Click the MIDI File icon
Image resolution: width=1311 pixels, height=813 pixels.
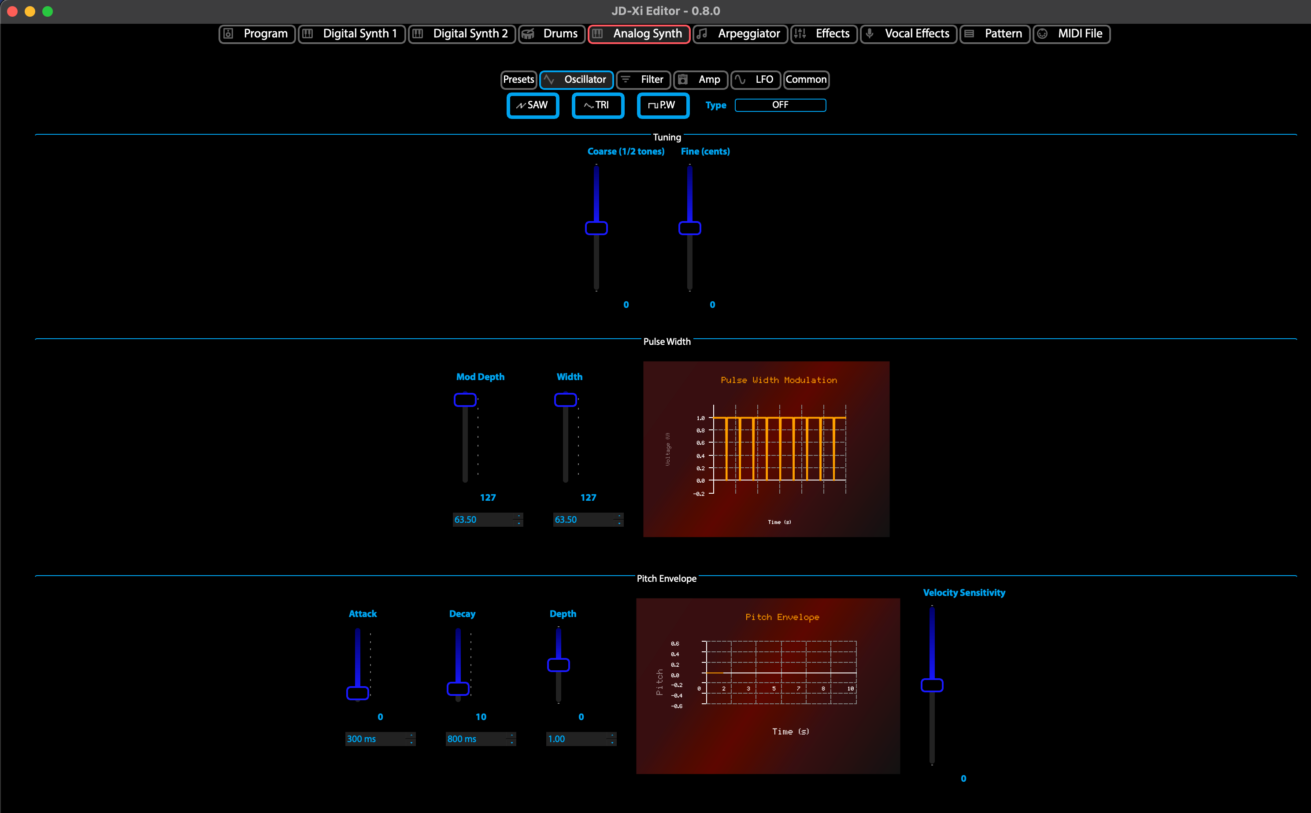1042,34
